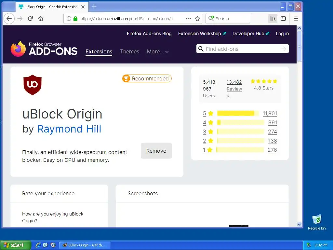Image resolution: width=333 pixels, height=250 pixels.
Task: Close the uBlock Origin tab
Action: tap(83, 7)
